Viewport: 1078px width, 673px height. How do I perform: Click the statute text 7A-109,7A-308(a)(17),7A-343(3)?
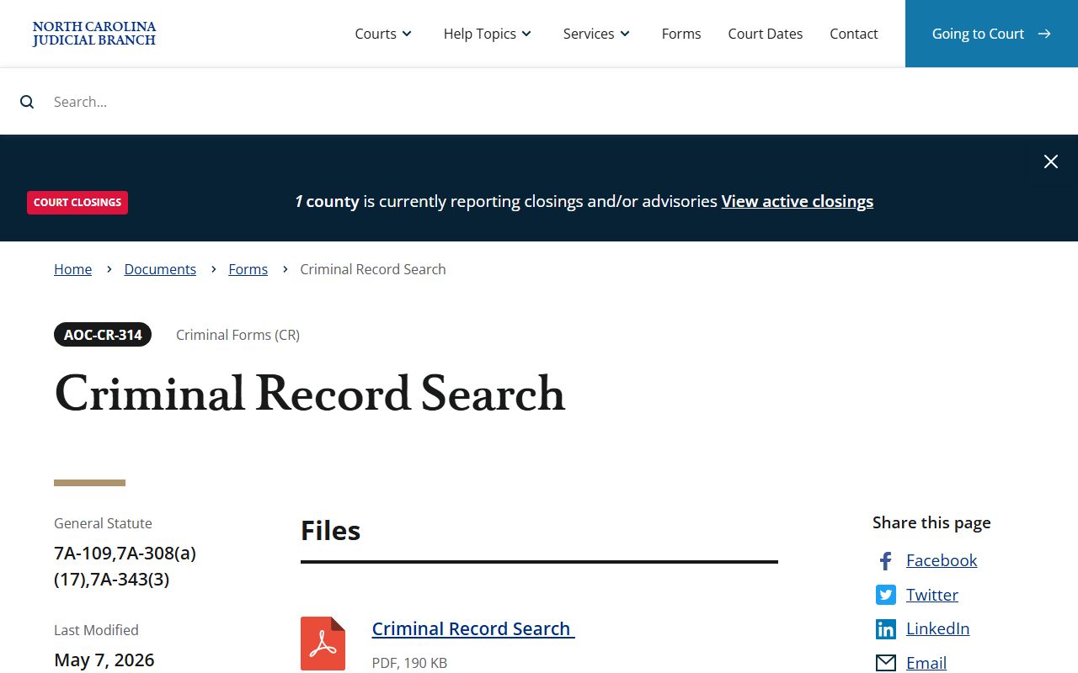[x=125, y=566]
